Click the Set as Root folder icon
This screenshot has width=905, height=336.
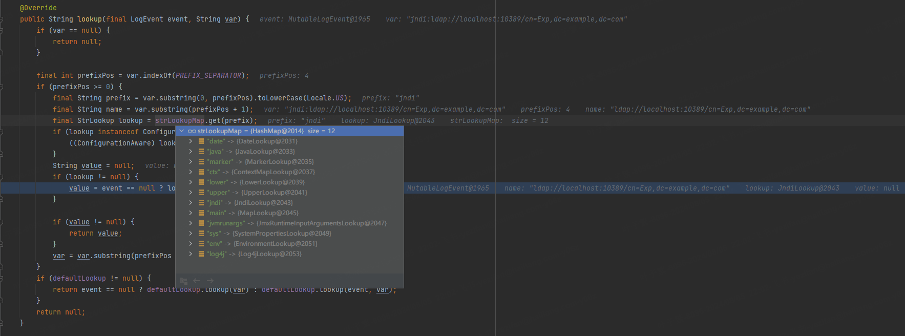click(183, 281)
